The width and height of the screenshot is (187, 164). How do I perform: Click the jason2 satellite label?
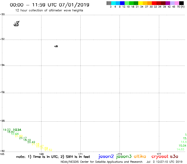106,156
